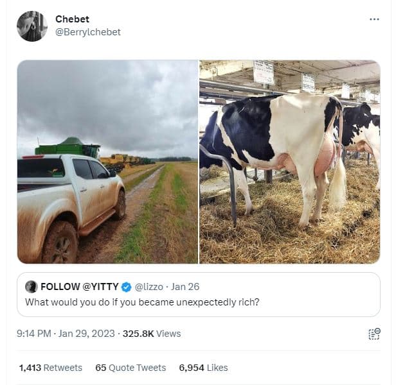This screenshot has height=385, width=396.
Task: Open the small avatar in quoted tweet
Action: [x=31, y=287]
